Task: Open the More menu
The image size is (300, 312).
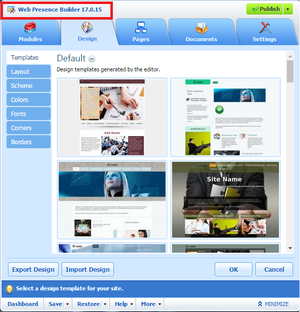Action: pos(151,304)
